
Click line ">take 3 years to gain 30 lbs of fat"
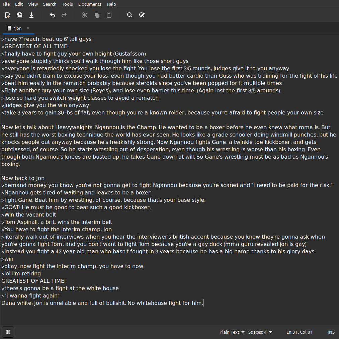(x=162, y=112)
